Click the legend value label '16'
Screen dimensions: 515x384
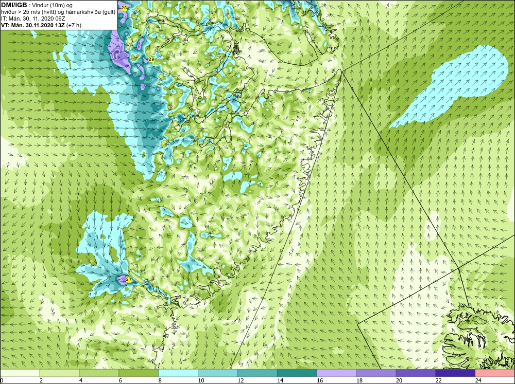(x=320, y=380)
